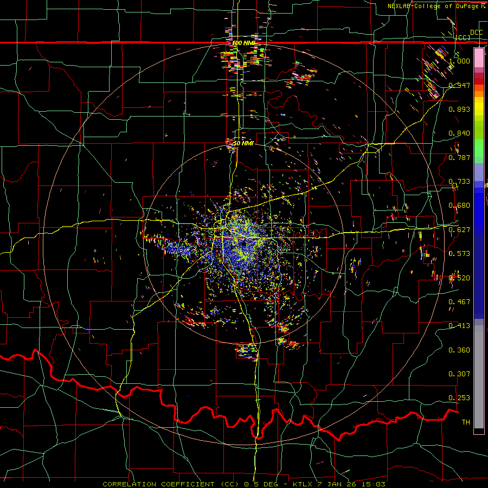Select the 0.627 scale value

tap(459, 230)
